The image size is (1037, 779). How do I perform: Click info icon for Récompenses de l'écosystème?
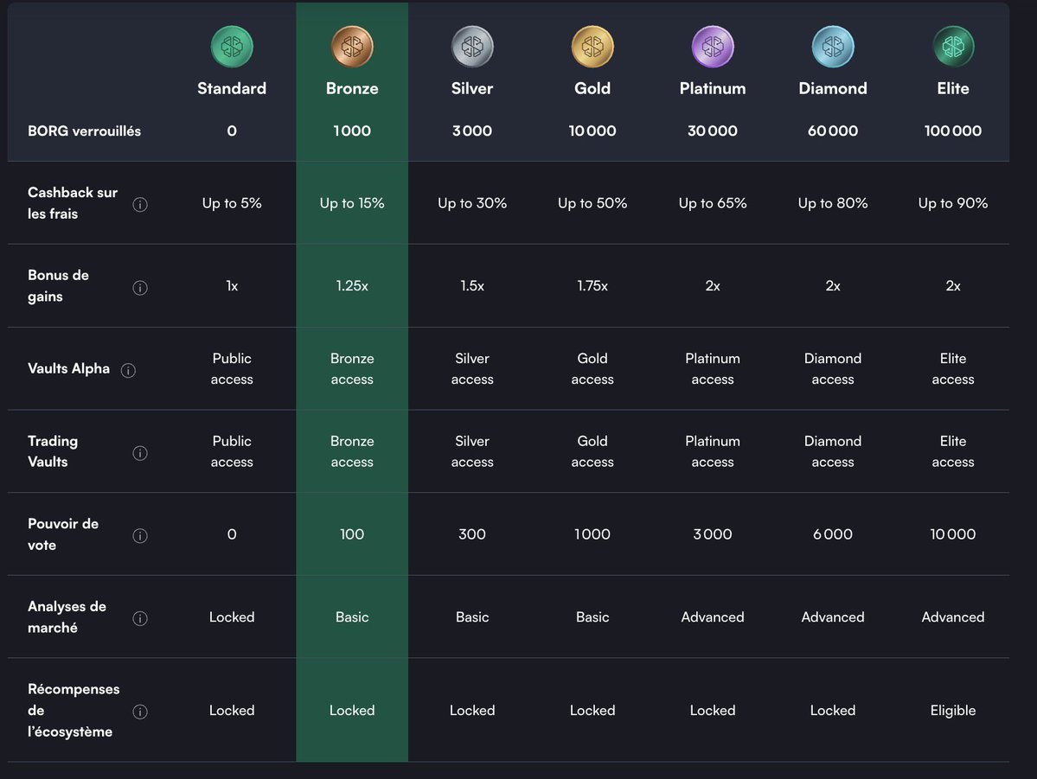coord(140,712)
